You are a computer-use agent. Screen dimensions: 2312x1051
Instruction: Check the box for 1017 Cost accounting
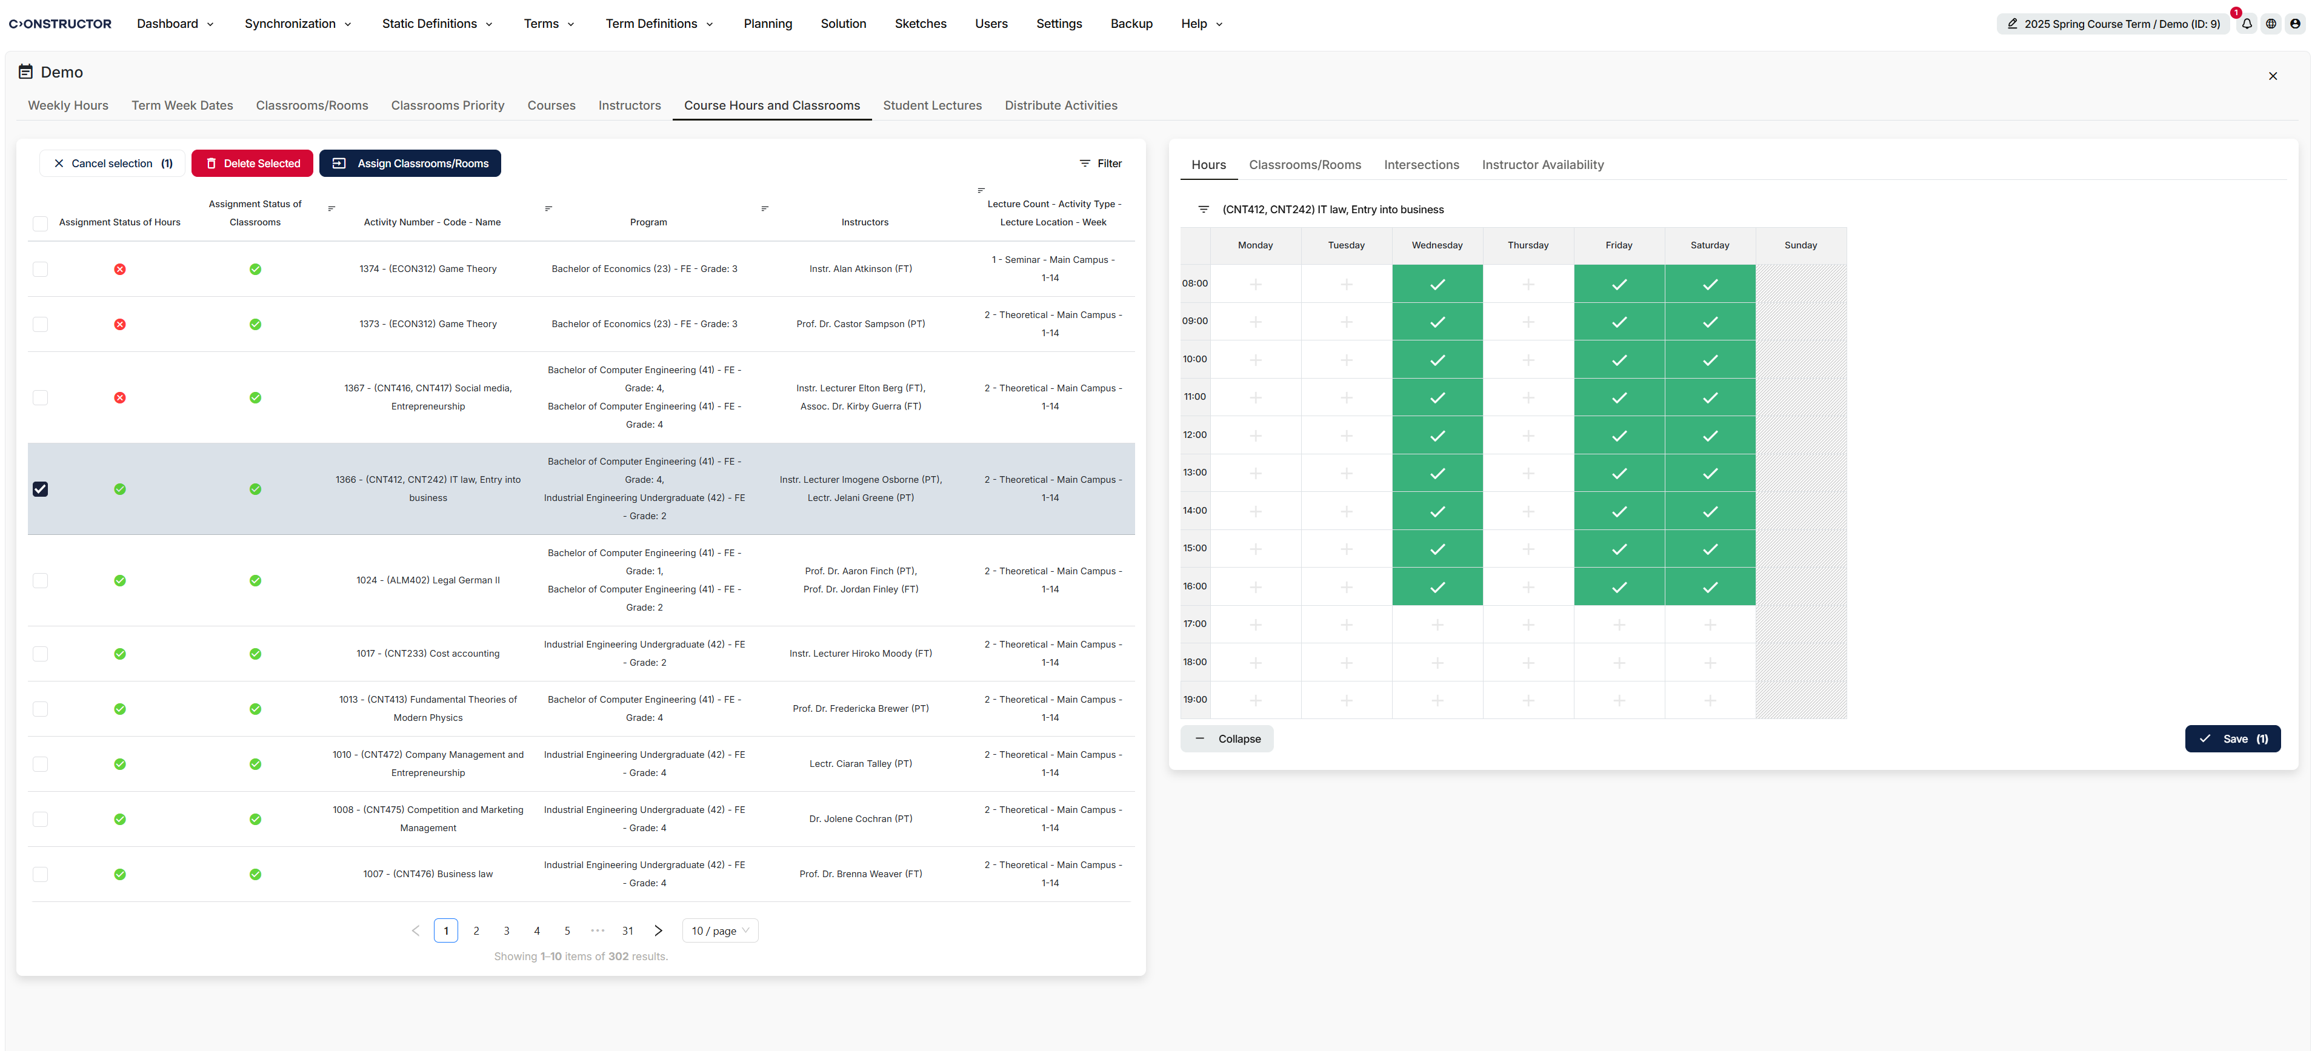pyautogui.click(x=41, y=655)
